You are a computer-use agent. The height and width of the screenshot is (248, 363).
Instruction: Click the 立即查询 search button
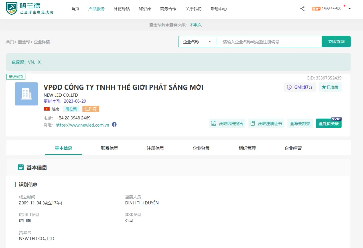coord(336,42)
